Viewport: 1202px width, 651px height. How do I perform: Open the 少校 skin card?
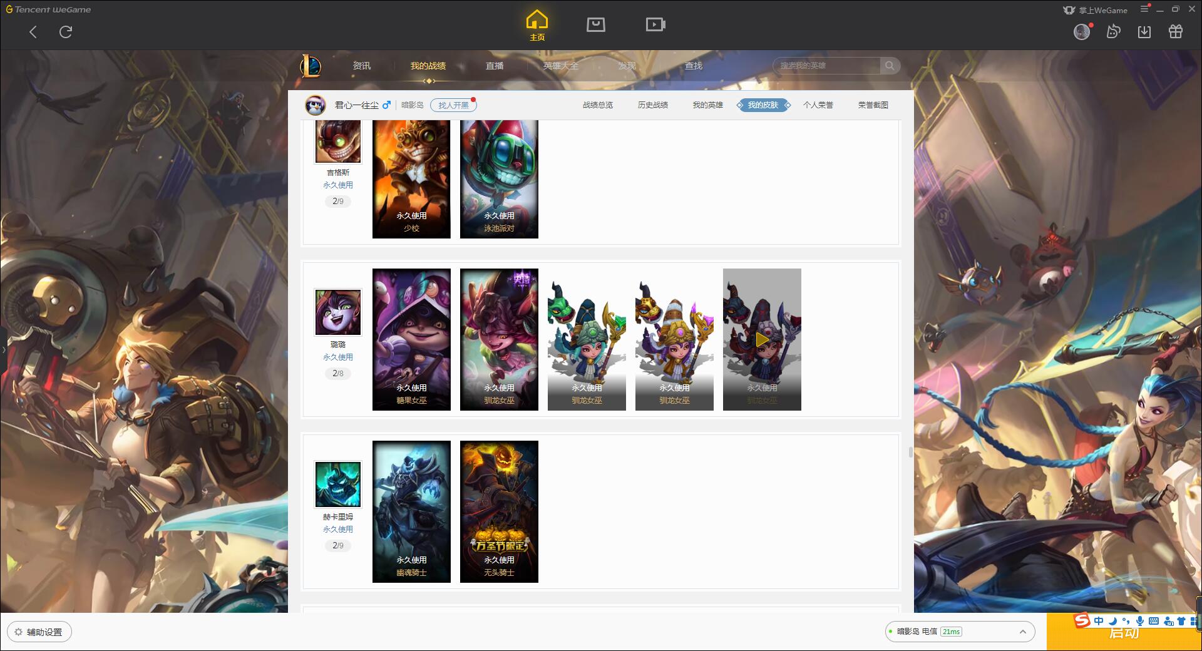point(411,179)
